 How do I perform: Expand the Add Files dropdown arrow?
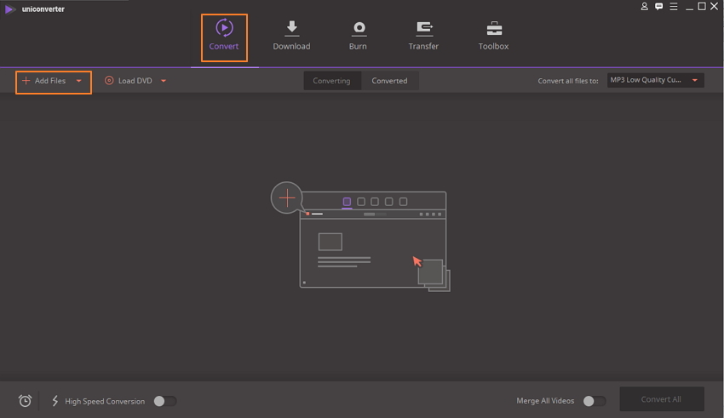point(79,81)
